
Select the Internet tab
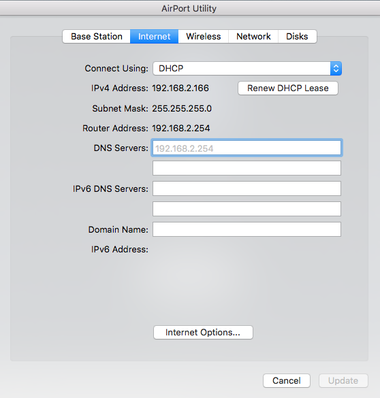point(154,37)
